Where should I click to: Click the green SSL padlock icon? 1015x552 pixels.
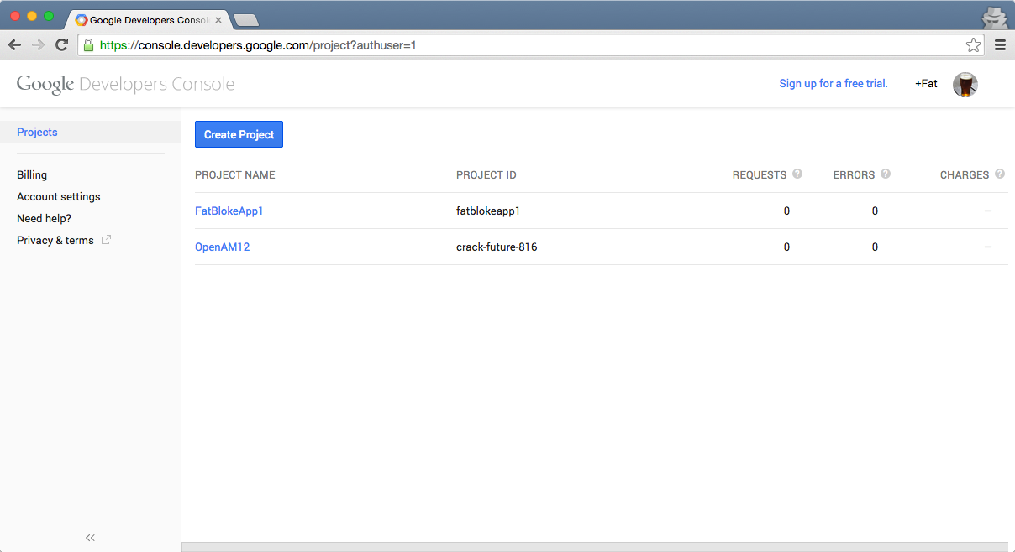tap(88, 45)
